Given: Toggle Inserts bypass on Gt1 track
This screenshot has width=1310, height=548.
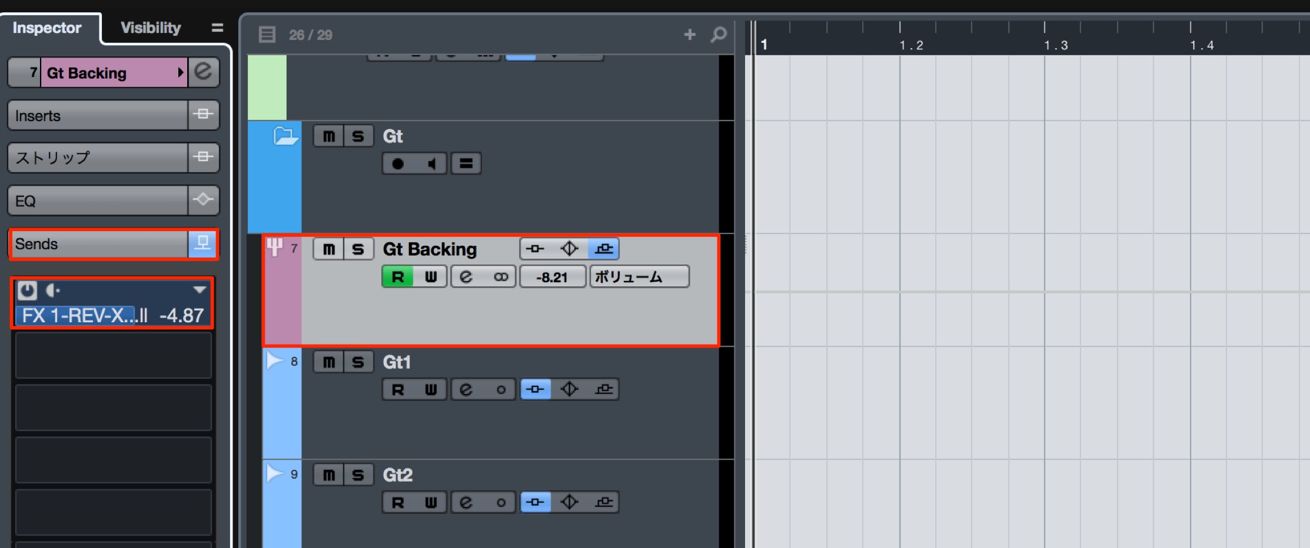Looking at the screenshot, I should coord(536,389).
